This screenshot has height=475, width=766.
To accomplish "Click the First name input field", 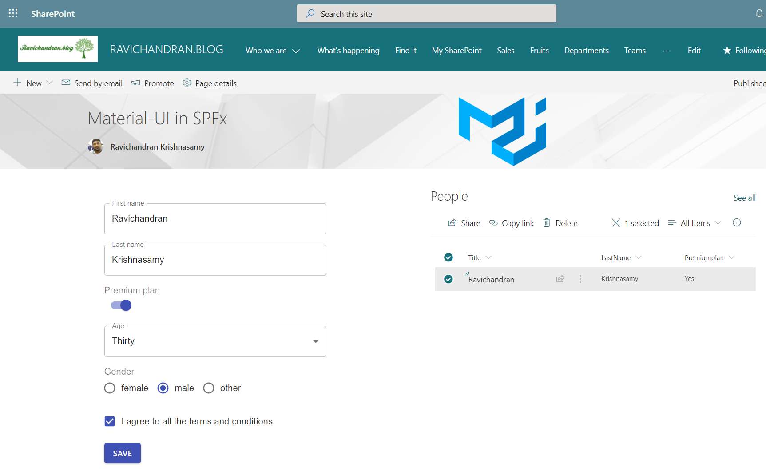I will (215, 219).
